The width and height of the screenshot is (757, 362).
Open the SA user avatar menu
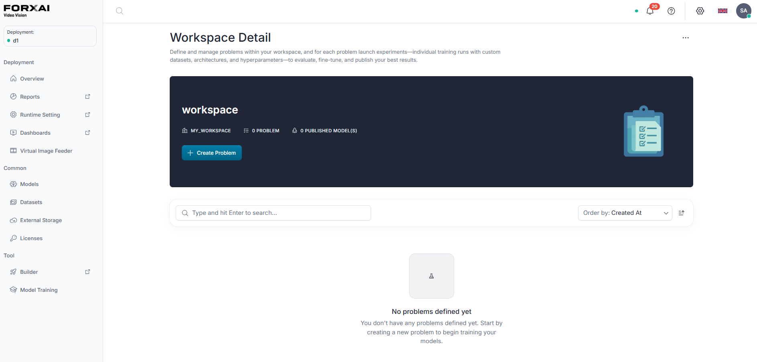(743, 11)
